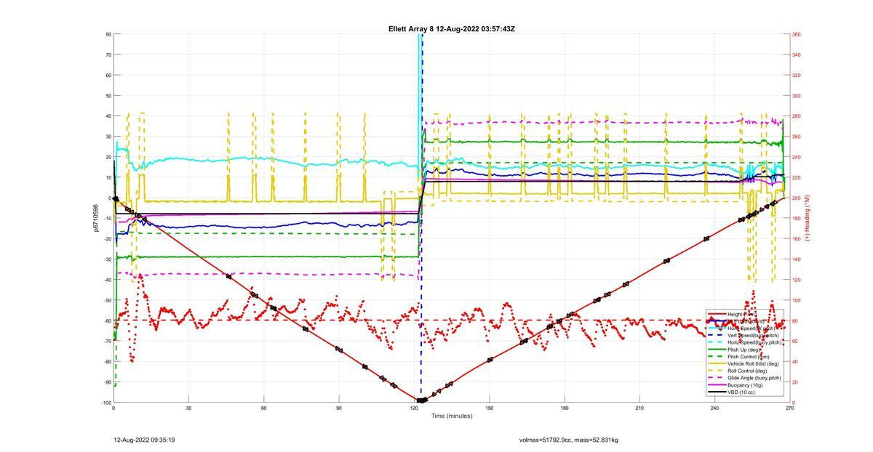The width and height of the screenshot is (873, 452).
Task: Click the left y-axis tick label '-100'
Action: [105, 403]
